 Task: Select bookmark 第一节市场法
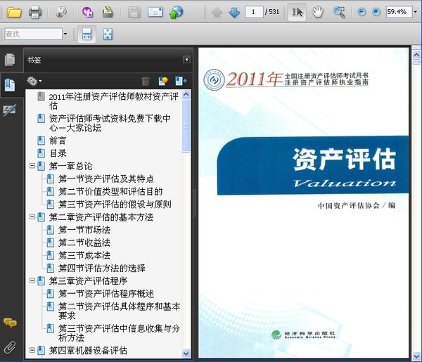[x=84, y=230]
